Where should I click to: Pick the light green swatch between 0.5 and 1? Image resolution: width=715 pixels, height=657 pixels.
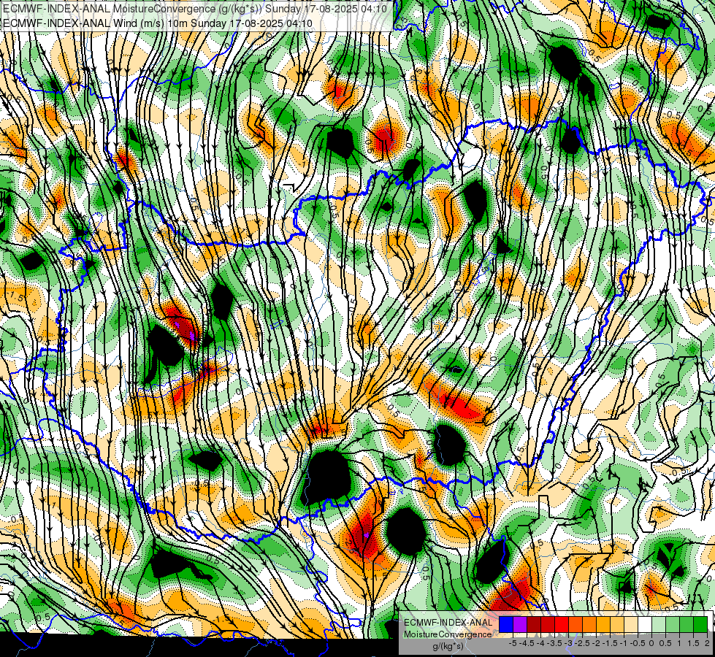coord(673,624)
